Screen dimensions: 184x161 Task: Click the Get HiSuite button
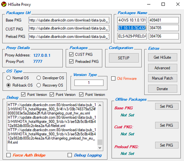[x=163, y=57]
